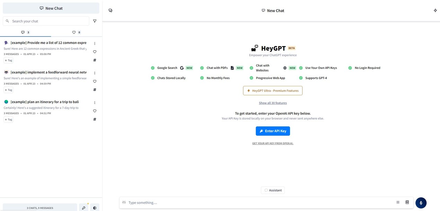Click the Chats Stored Locally text
Viewport: 440px width, 211px height.
click(x=171, y=78)
